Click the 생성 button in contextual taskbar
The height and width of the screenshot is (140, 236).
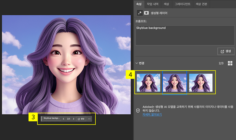click(81, 119)
